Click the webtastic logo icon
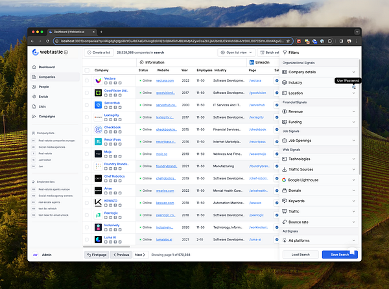Viewport: 389px width, 289px height. pyautogui.click(x=35, y=52)
